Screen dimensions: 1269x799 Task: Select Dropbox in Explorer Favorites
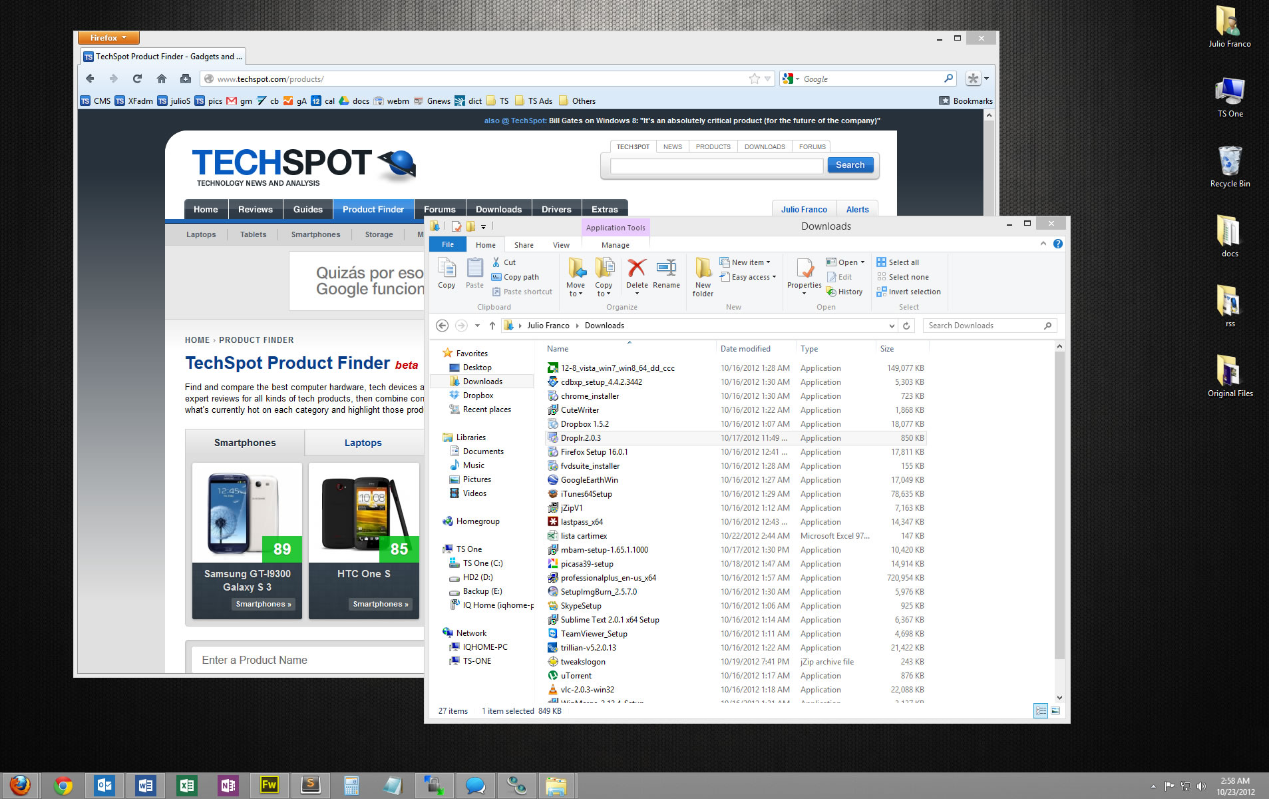tap(478, 396)
